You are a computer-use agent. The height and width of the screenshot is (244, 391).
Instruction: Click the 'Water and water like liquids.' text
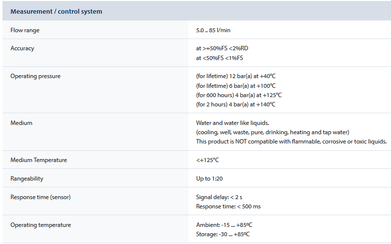point(231,123)
